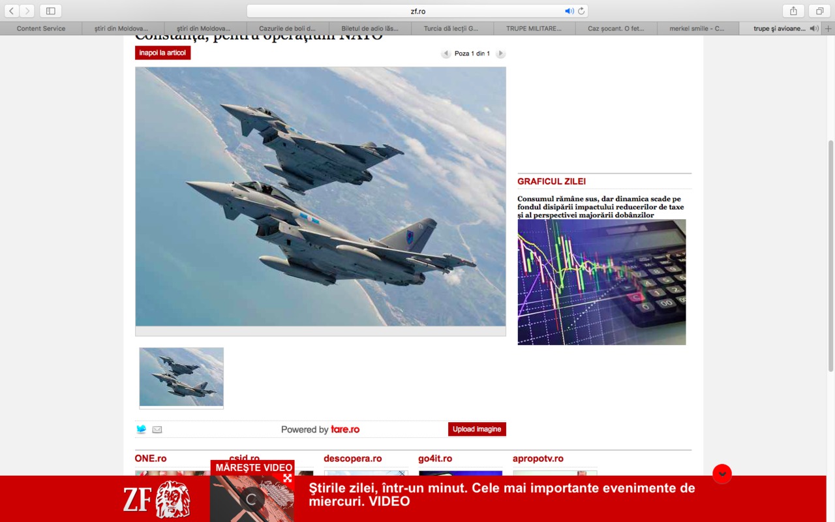Show the Safari sidebar

click(x=51, y=10)
